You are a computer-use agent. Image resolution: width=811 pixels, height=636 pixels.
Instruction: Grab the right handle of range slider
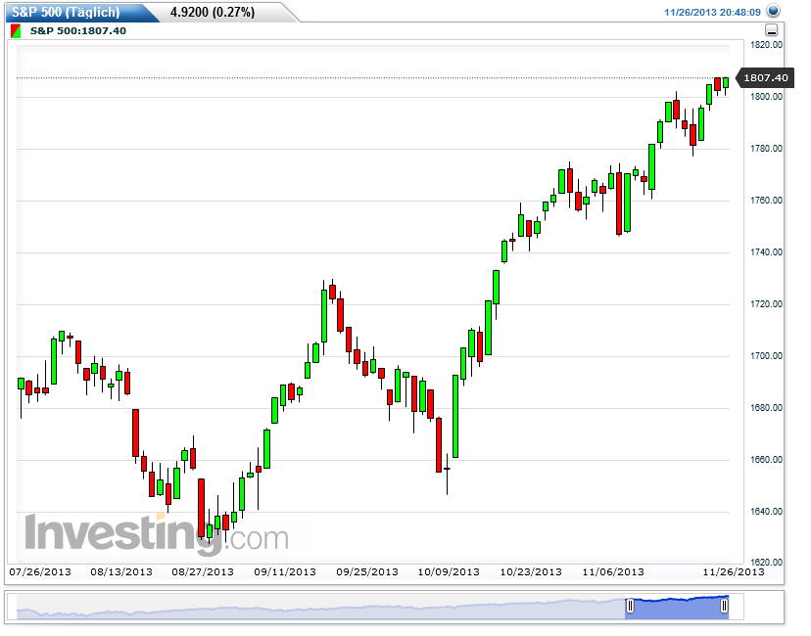pos(724,606)
